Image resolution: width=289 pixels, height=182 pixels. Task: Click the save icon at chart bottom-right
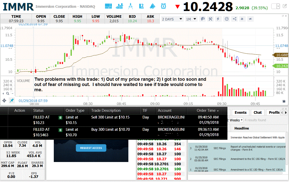[284, 101]
